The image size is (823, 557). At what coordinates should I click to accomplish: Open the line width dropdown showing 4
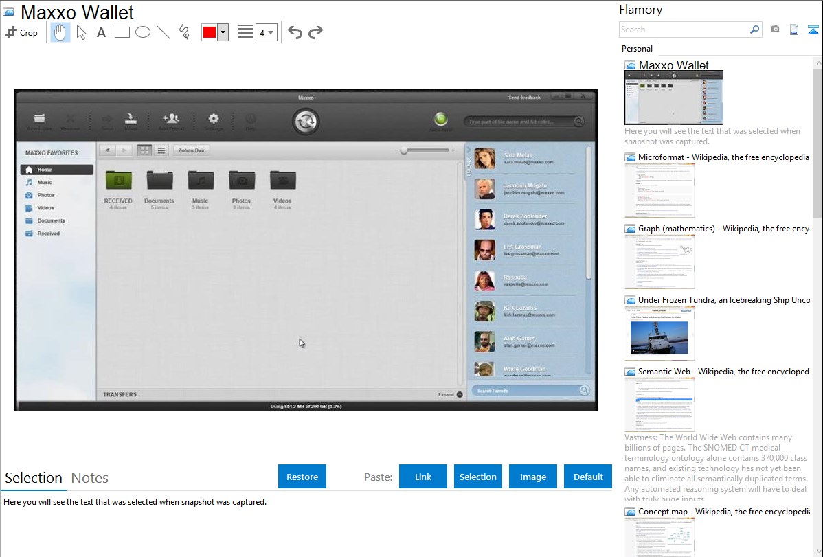coord(266,33)
